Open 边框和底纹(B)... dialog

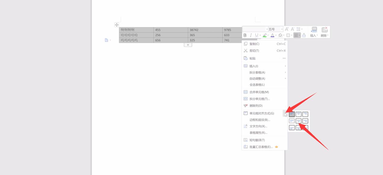point(260,120)
